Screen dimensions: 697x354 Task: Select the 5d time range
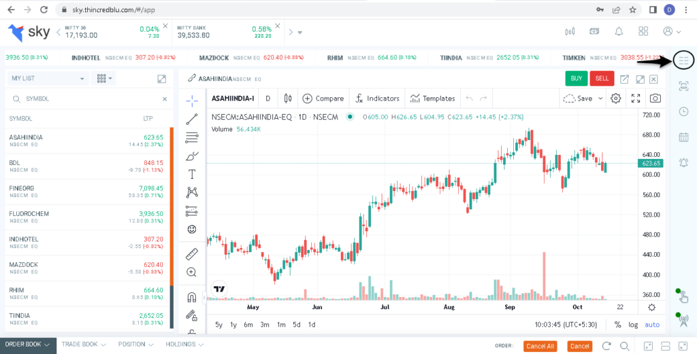click(297, 325)
